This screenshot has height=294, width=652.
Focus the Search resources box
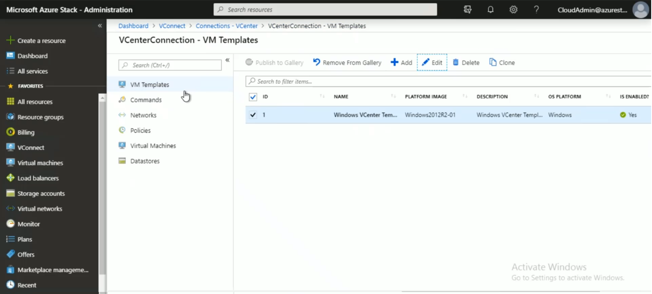pyautogui.click(x=325, y=9)
